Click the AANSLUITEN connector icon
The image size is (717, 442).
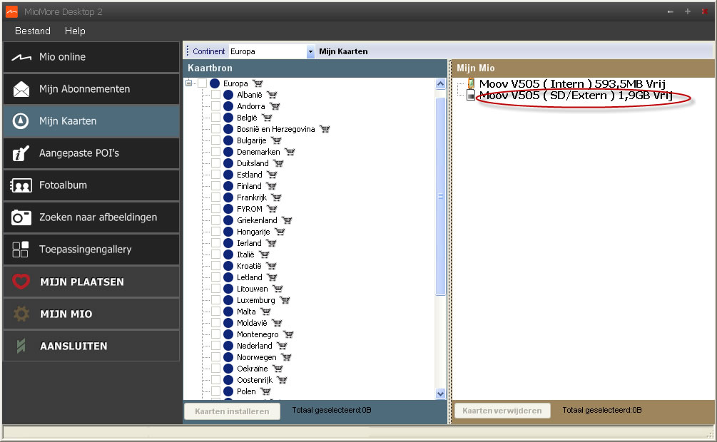click(21, 346)
